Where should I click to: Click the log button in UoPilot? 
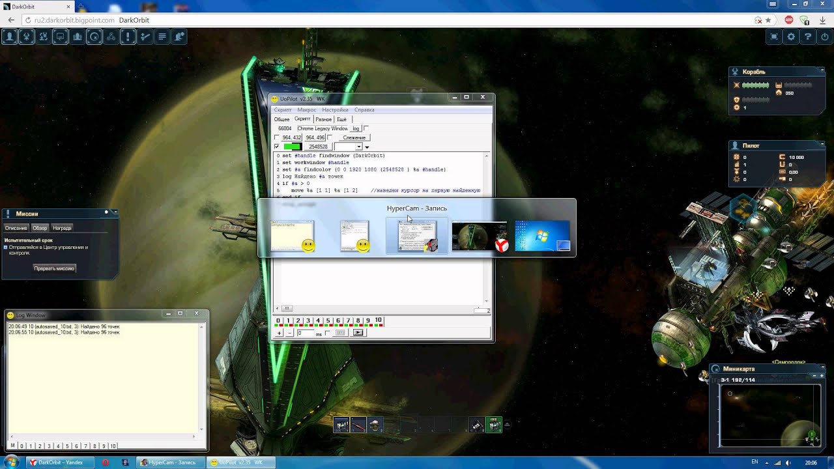coord(356,128)
